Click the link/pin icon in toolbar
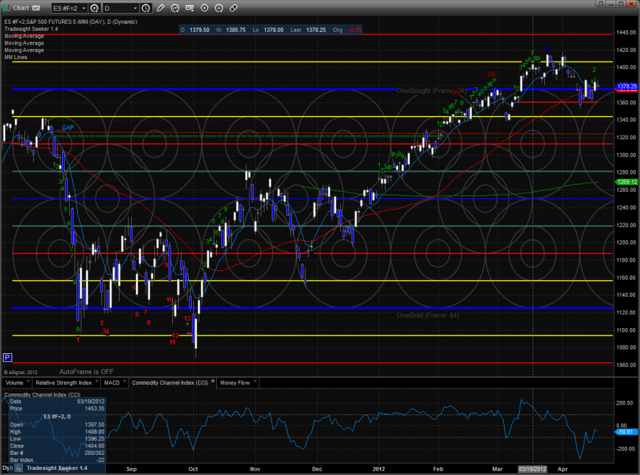This screenshot has height=475, width=640. 234,9
